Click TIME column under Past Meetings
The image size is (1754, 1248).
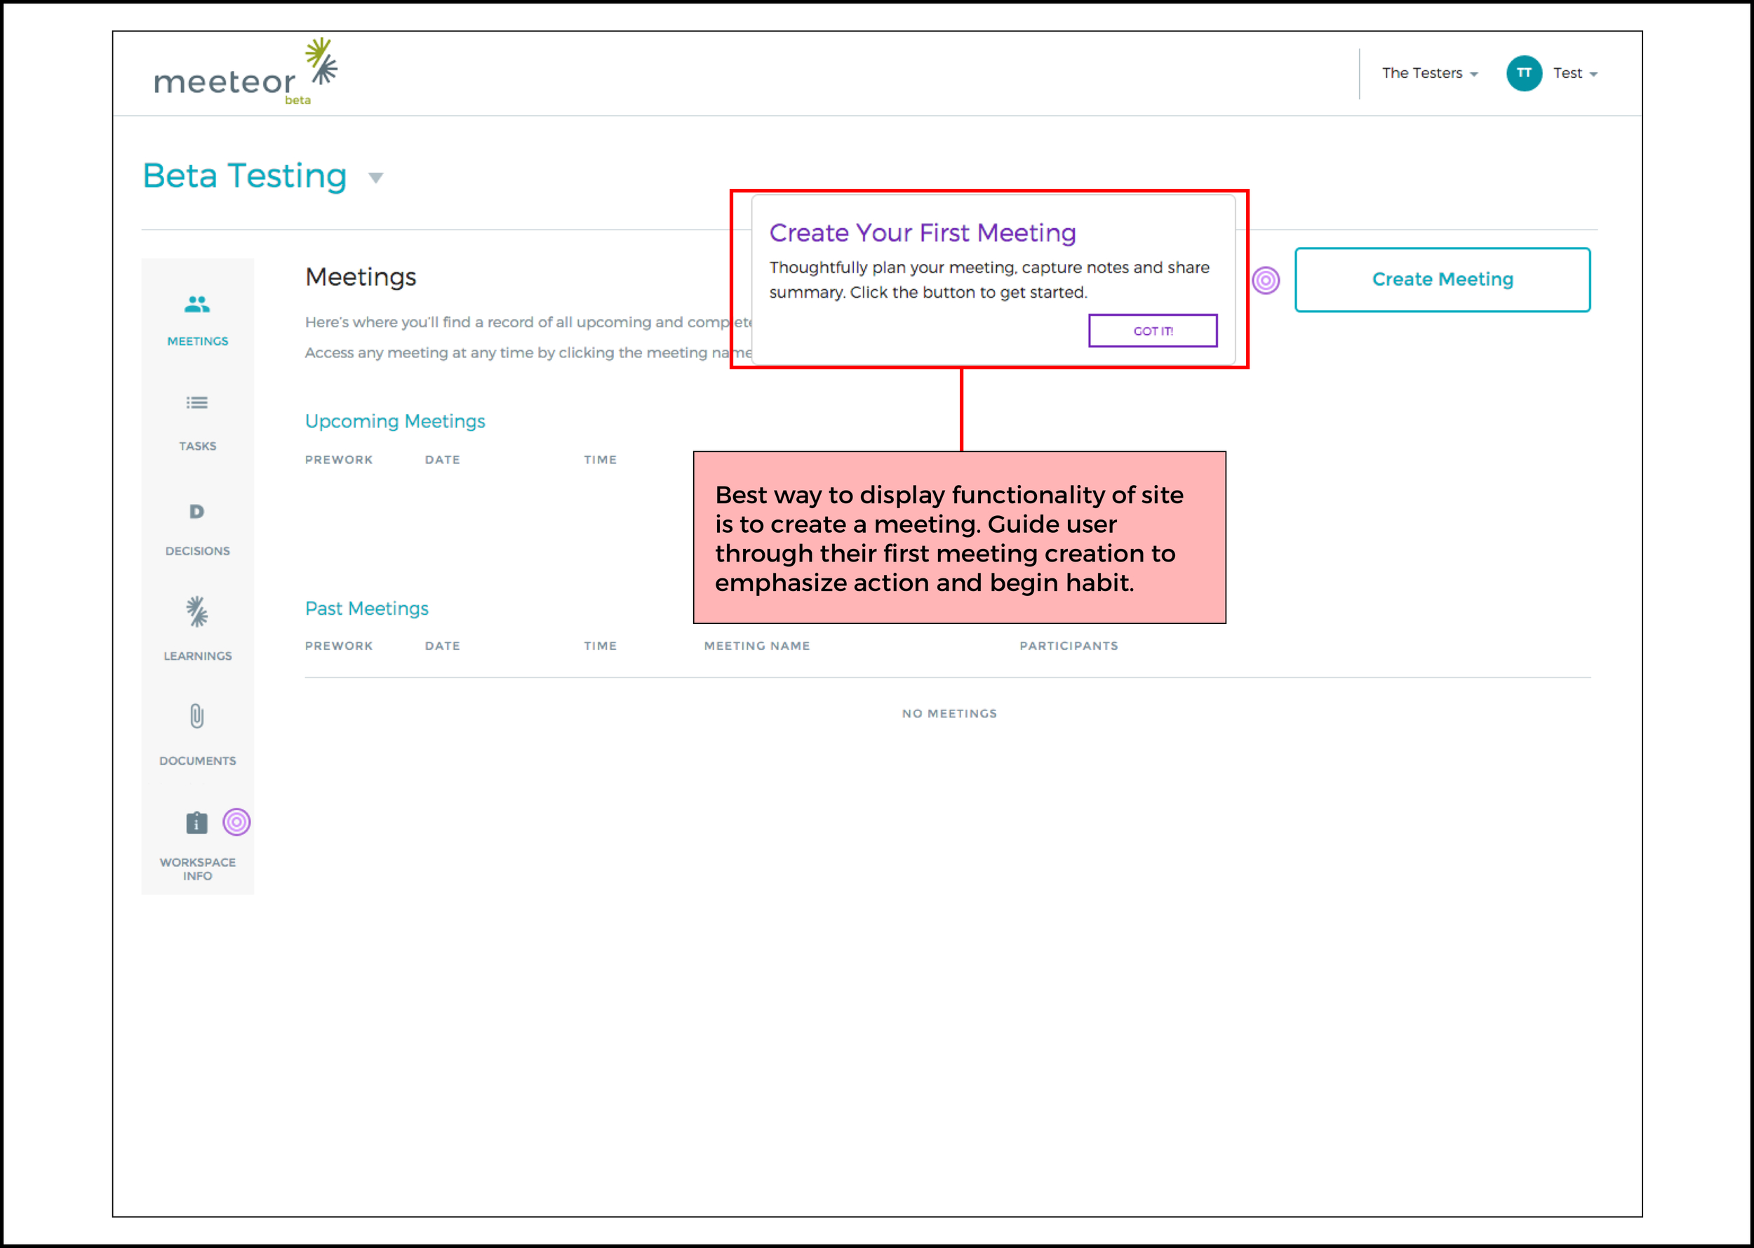600,646
